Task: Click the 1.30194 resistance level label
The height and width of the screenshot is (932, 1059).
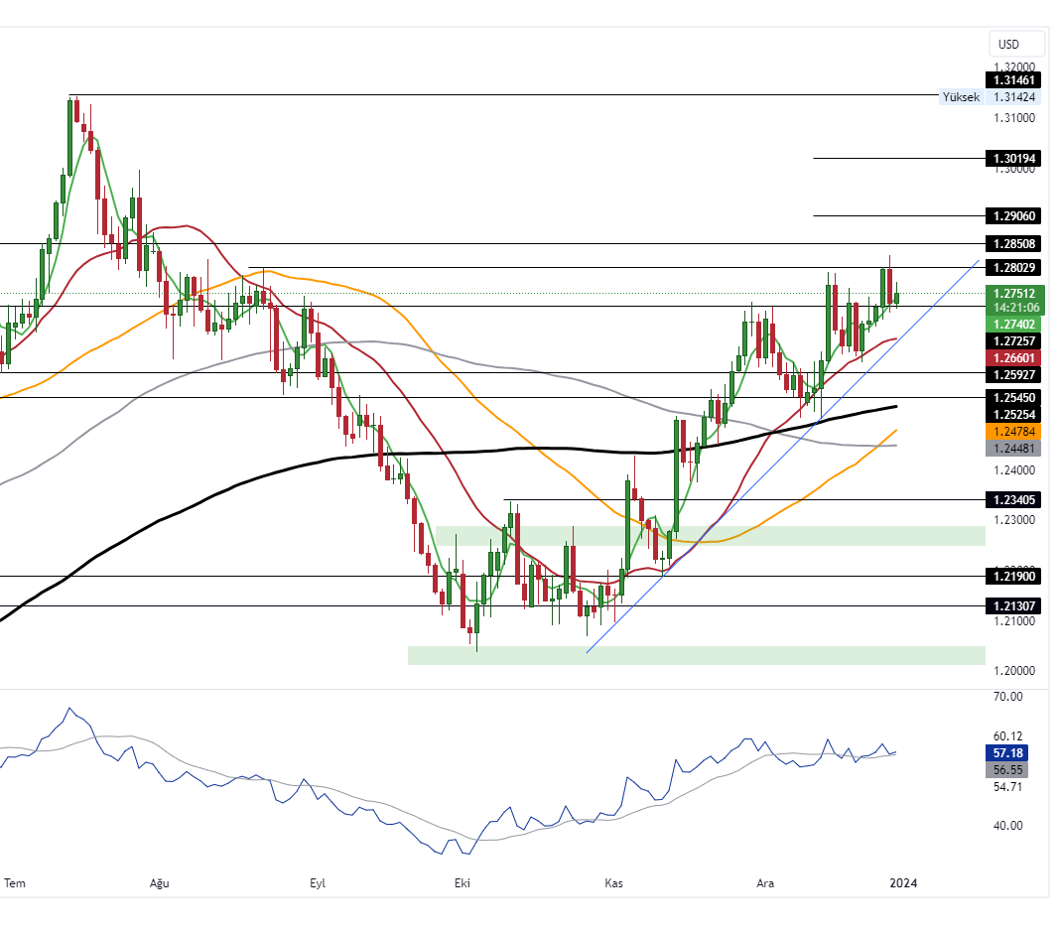Action: 1012,158
